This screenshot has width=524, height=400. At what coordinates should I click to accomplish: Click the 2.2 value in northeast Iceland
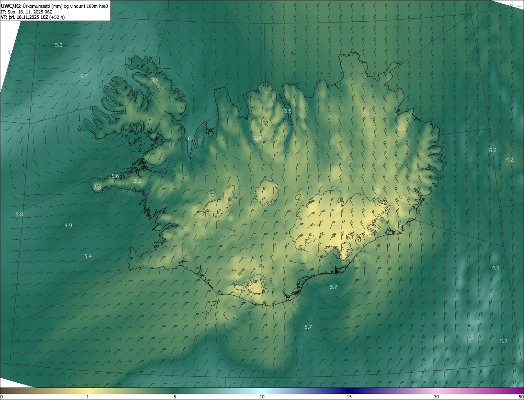(401, 128)
